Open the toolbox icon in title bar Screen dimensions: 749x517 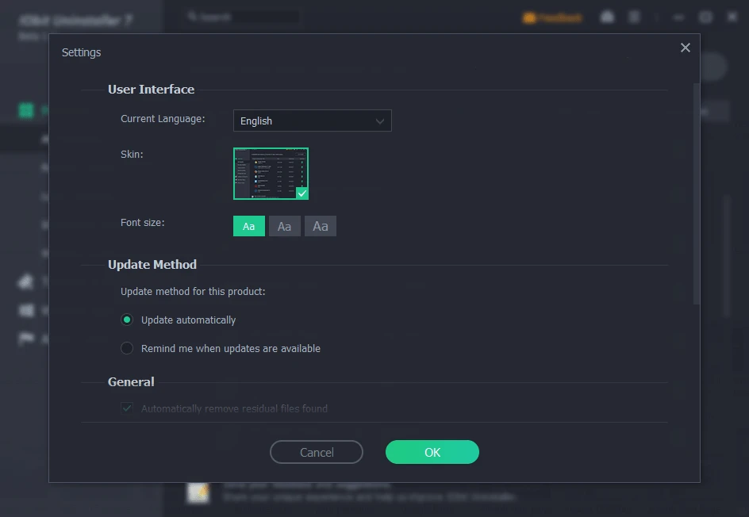(607, 17)
